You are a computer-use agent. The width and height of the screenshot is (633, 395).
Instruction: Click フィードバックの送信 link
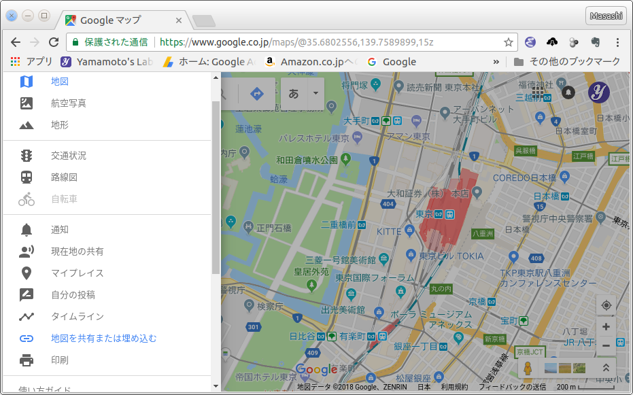click(512, 387)
